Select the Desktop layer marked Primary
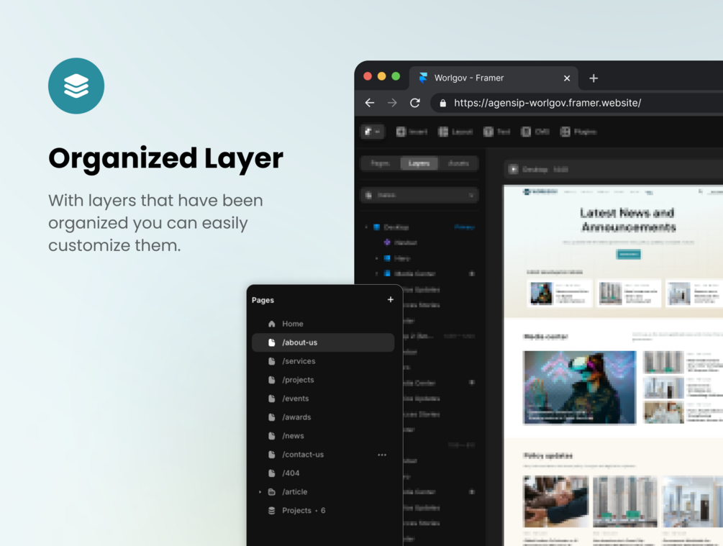Screen dimensions: 723x546 419,227
